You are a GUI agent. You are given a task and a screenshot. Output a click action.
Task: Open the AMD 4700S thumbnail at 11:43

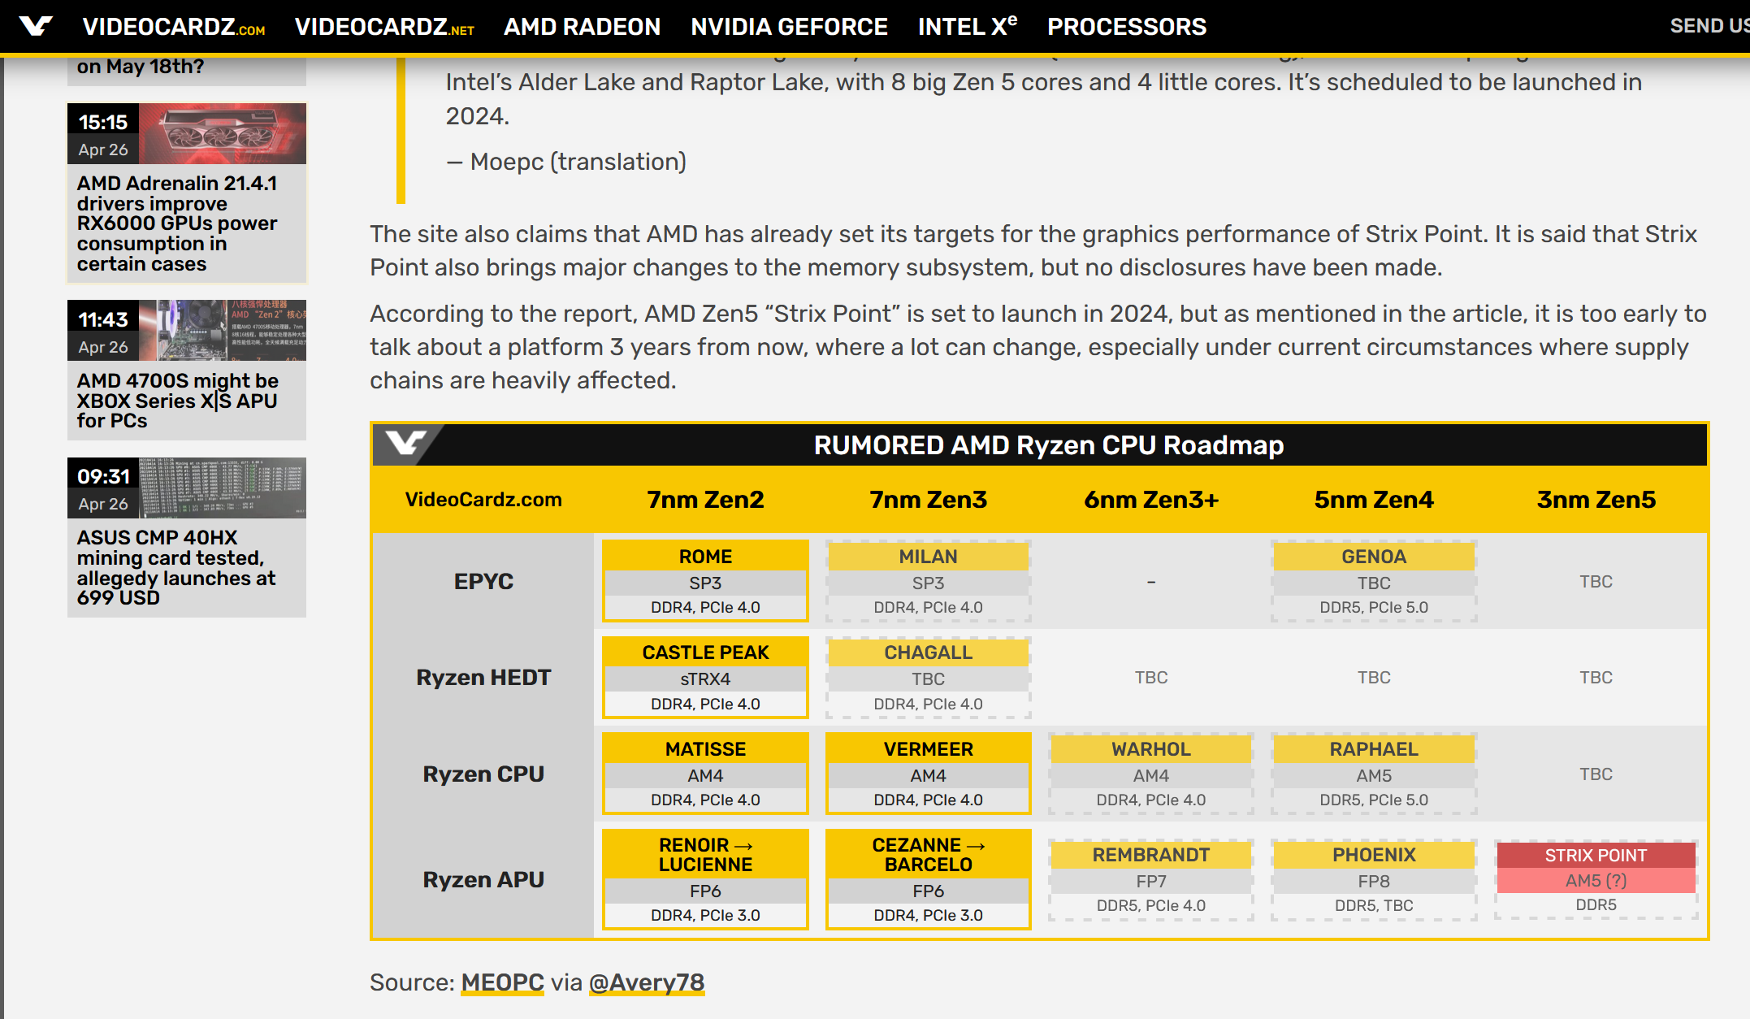click(x=222, y=331)
